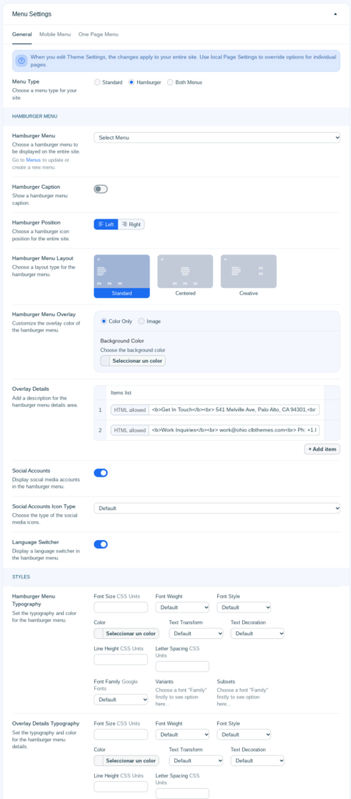Open Hamburger Menu Typography Text Transform dropdown

[196, 634]
